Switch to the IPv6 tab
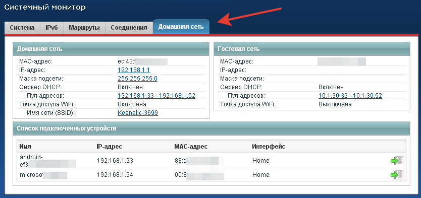Screen dimensions: 421x198 pos(51,28)
